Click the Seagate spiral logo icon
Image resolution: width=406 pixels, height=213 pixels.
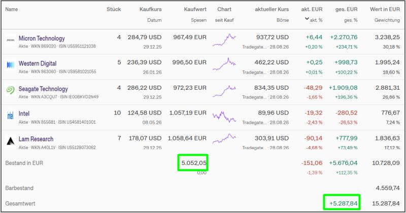point(10,90)
